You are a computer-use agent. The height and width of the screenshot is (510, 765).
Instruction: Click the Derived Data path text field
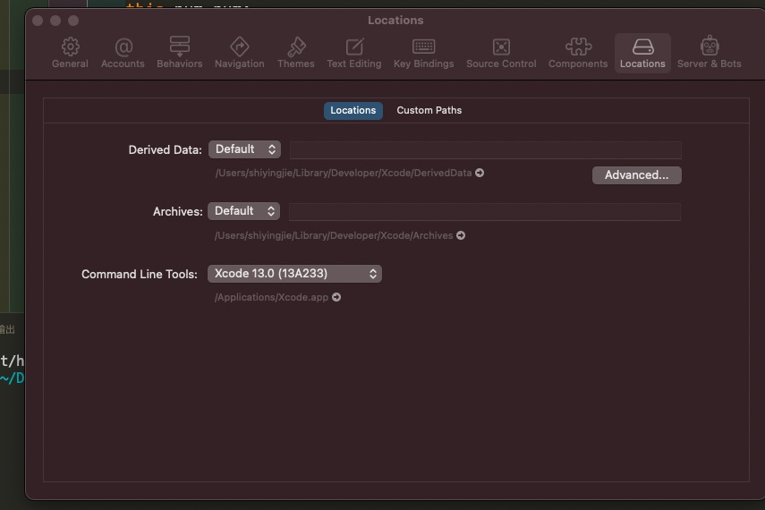(x=485, y=149)
